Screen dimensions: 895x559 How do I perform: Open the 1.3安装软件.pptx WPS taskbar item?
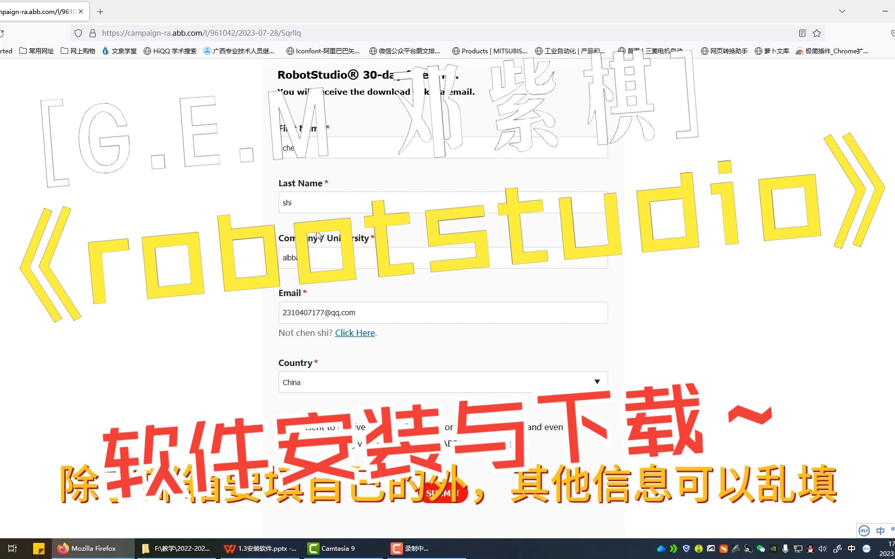pos(261,548)
